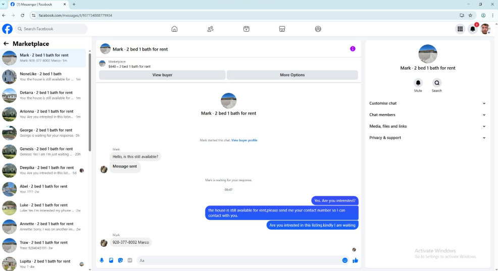Screen dimensions: 498x271
Task: Open the Marketplace $640 listing banner
Action: point(228,64)
